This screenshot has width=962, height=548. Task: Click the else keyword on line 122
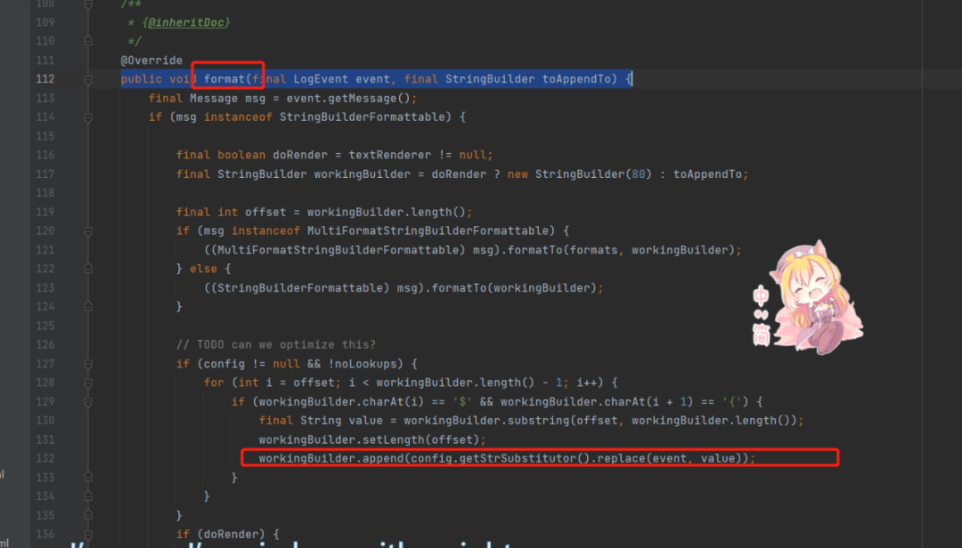pyautogui.click(x=203, y=269)
